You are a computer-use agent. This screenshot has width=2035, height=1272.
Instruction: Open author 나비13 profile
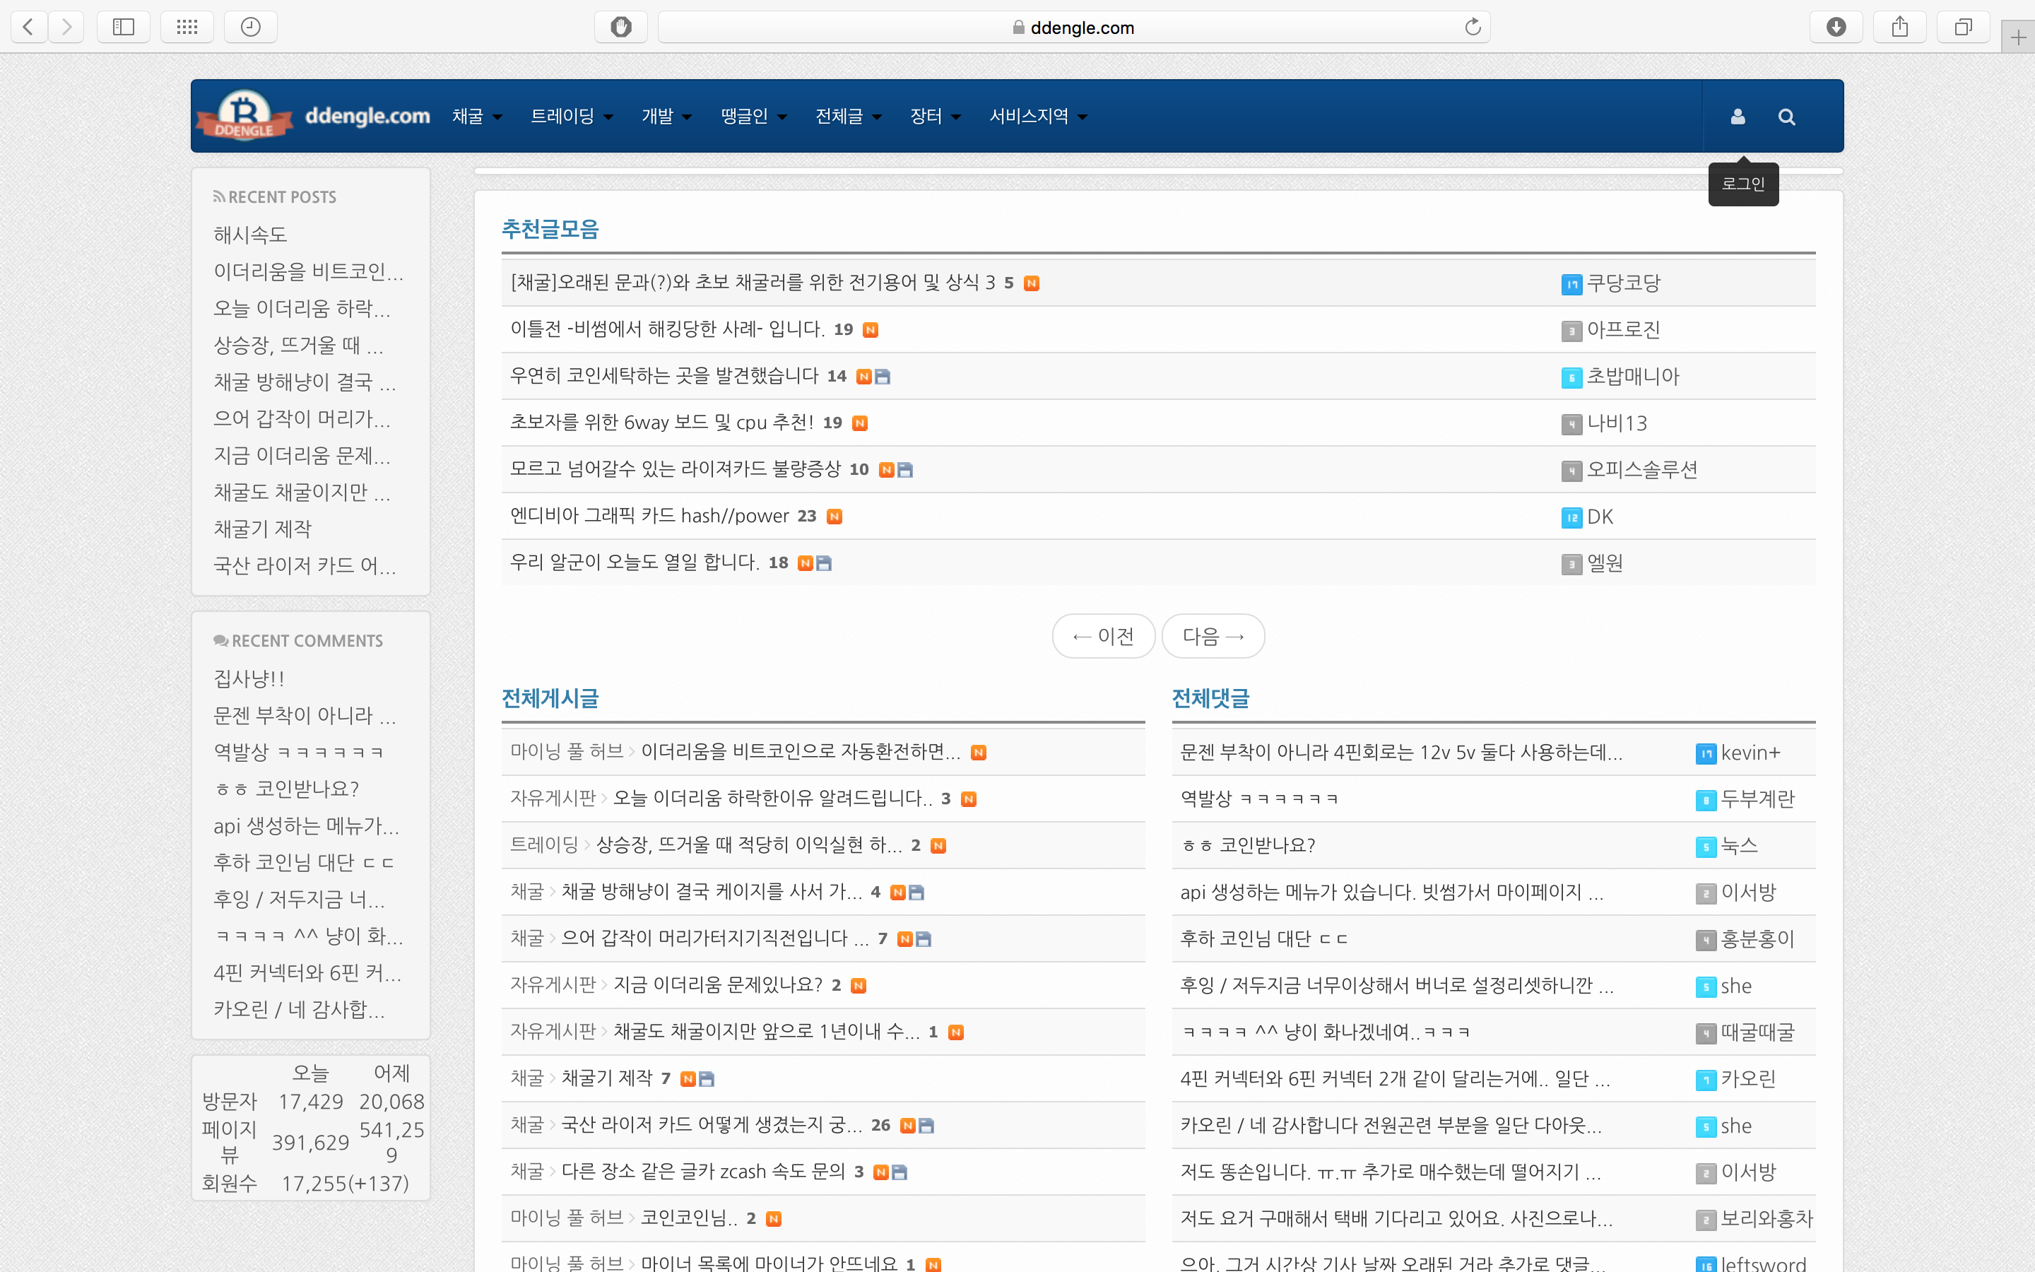pos(1616,423)
